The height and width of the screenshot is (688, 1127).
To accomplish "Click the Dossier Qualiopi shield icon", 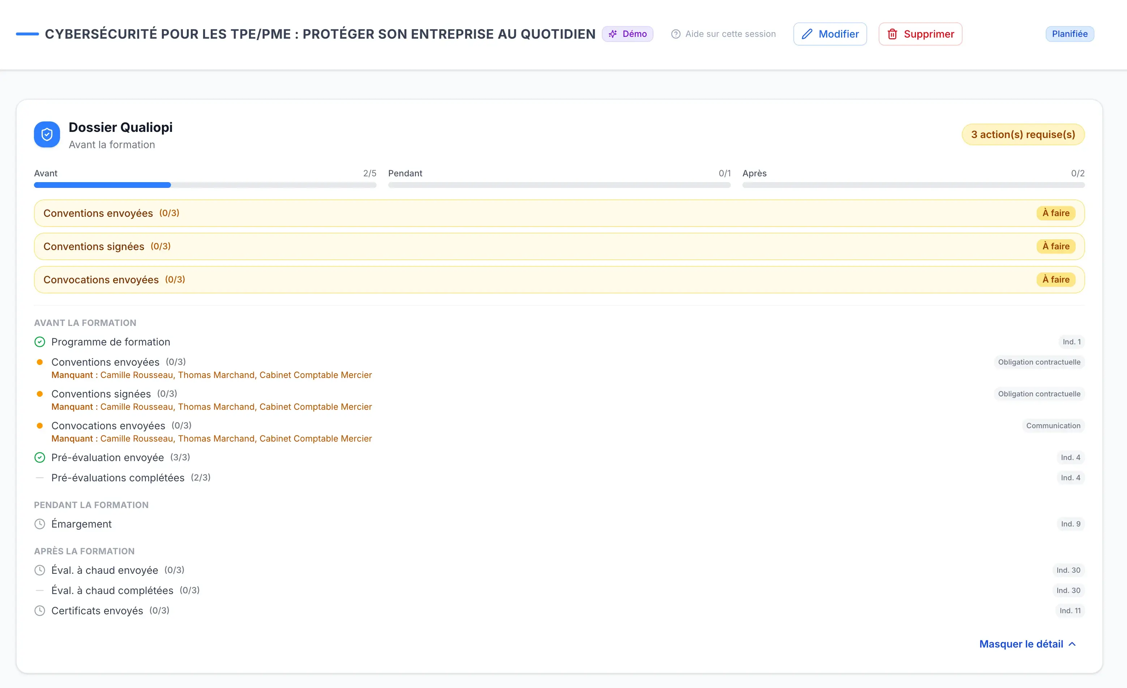I will pyautogui.click(x=47, y=134).
